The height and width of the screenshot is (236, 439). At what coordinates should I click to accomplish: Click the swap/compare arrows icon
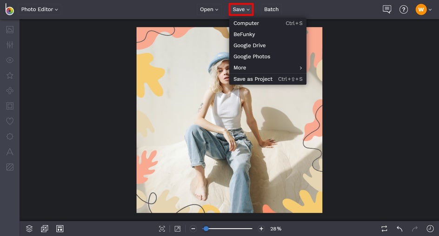pyautogui.click(x=385, y=229)
